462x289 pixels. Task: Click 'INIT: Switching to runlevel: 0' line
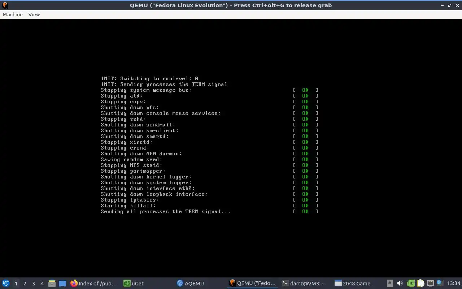pos(149,78)
